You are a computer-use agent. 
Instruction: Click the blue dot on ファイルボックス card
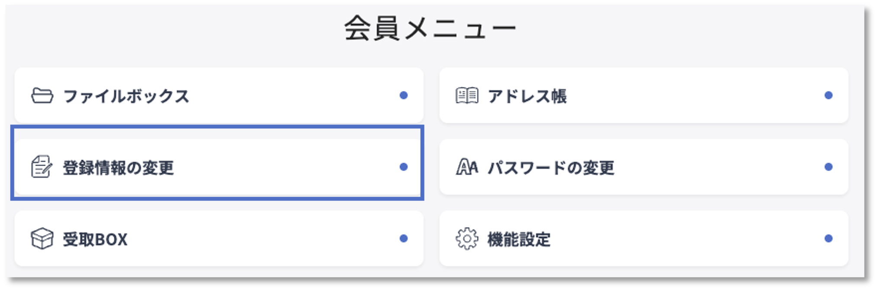pos(404,96)
